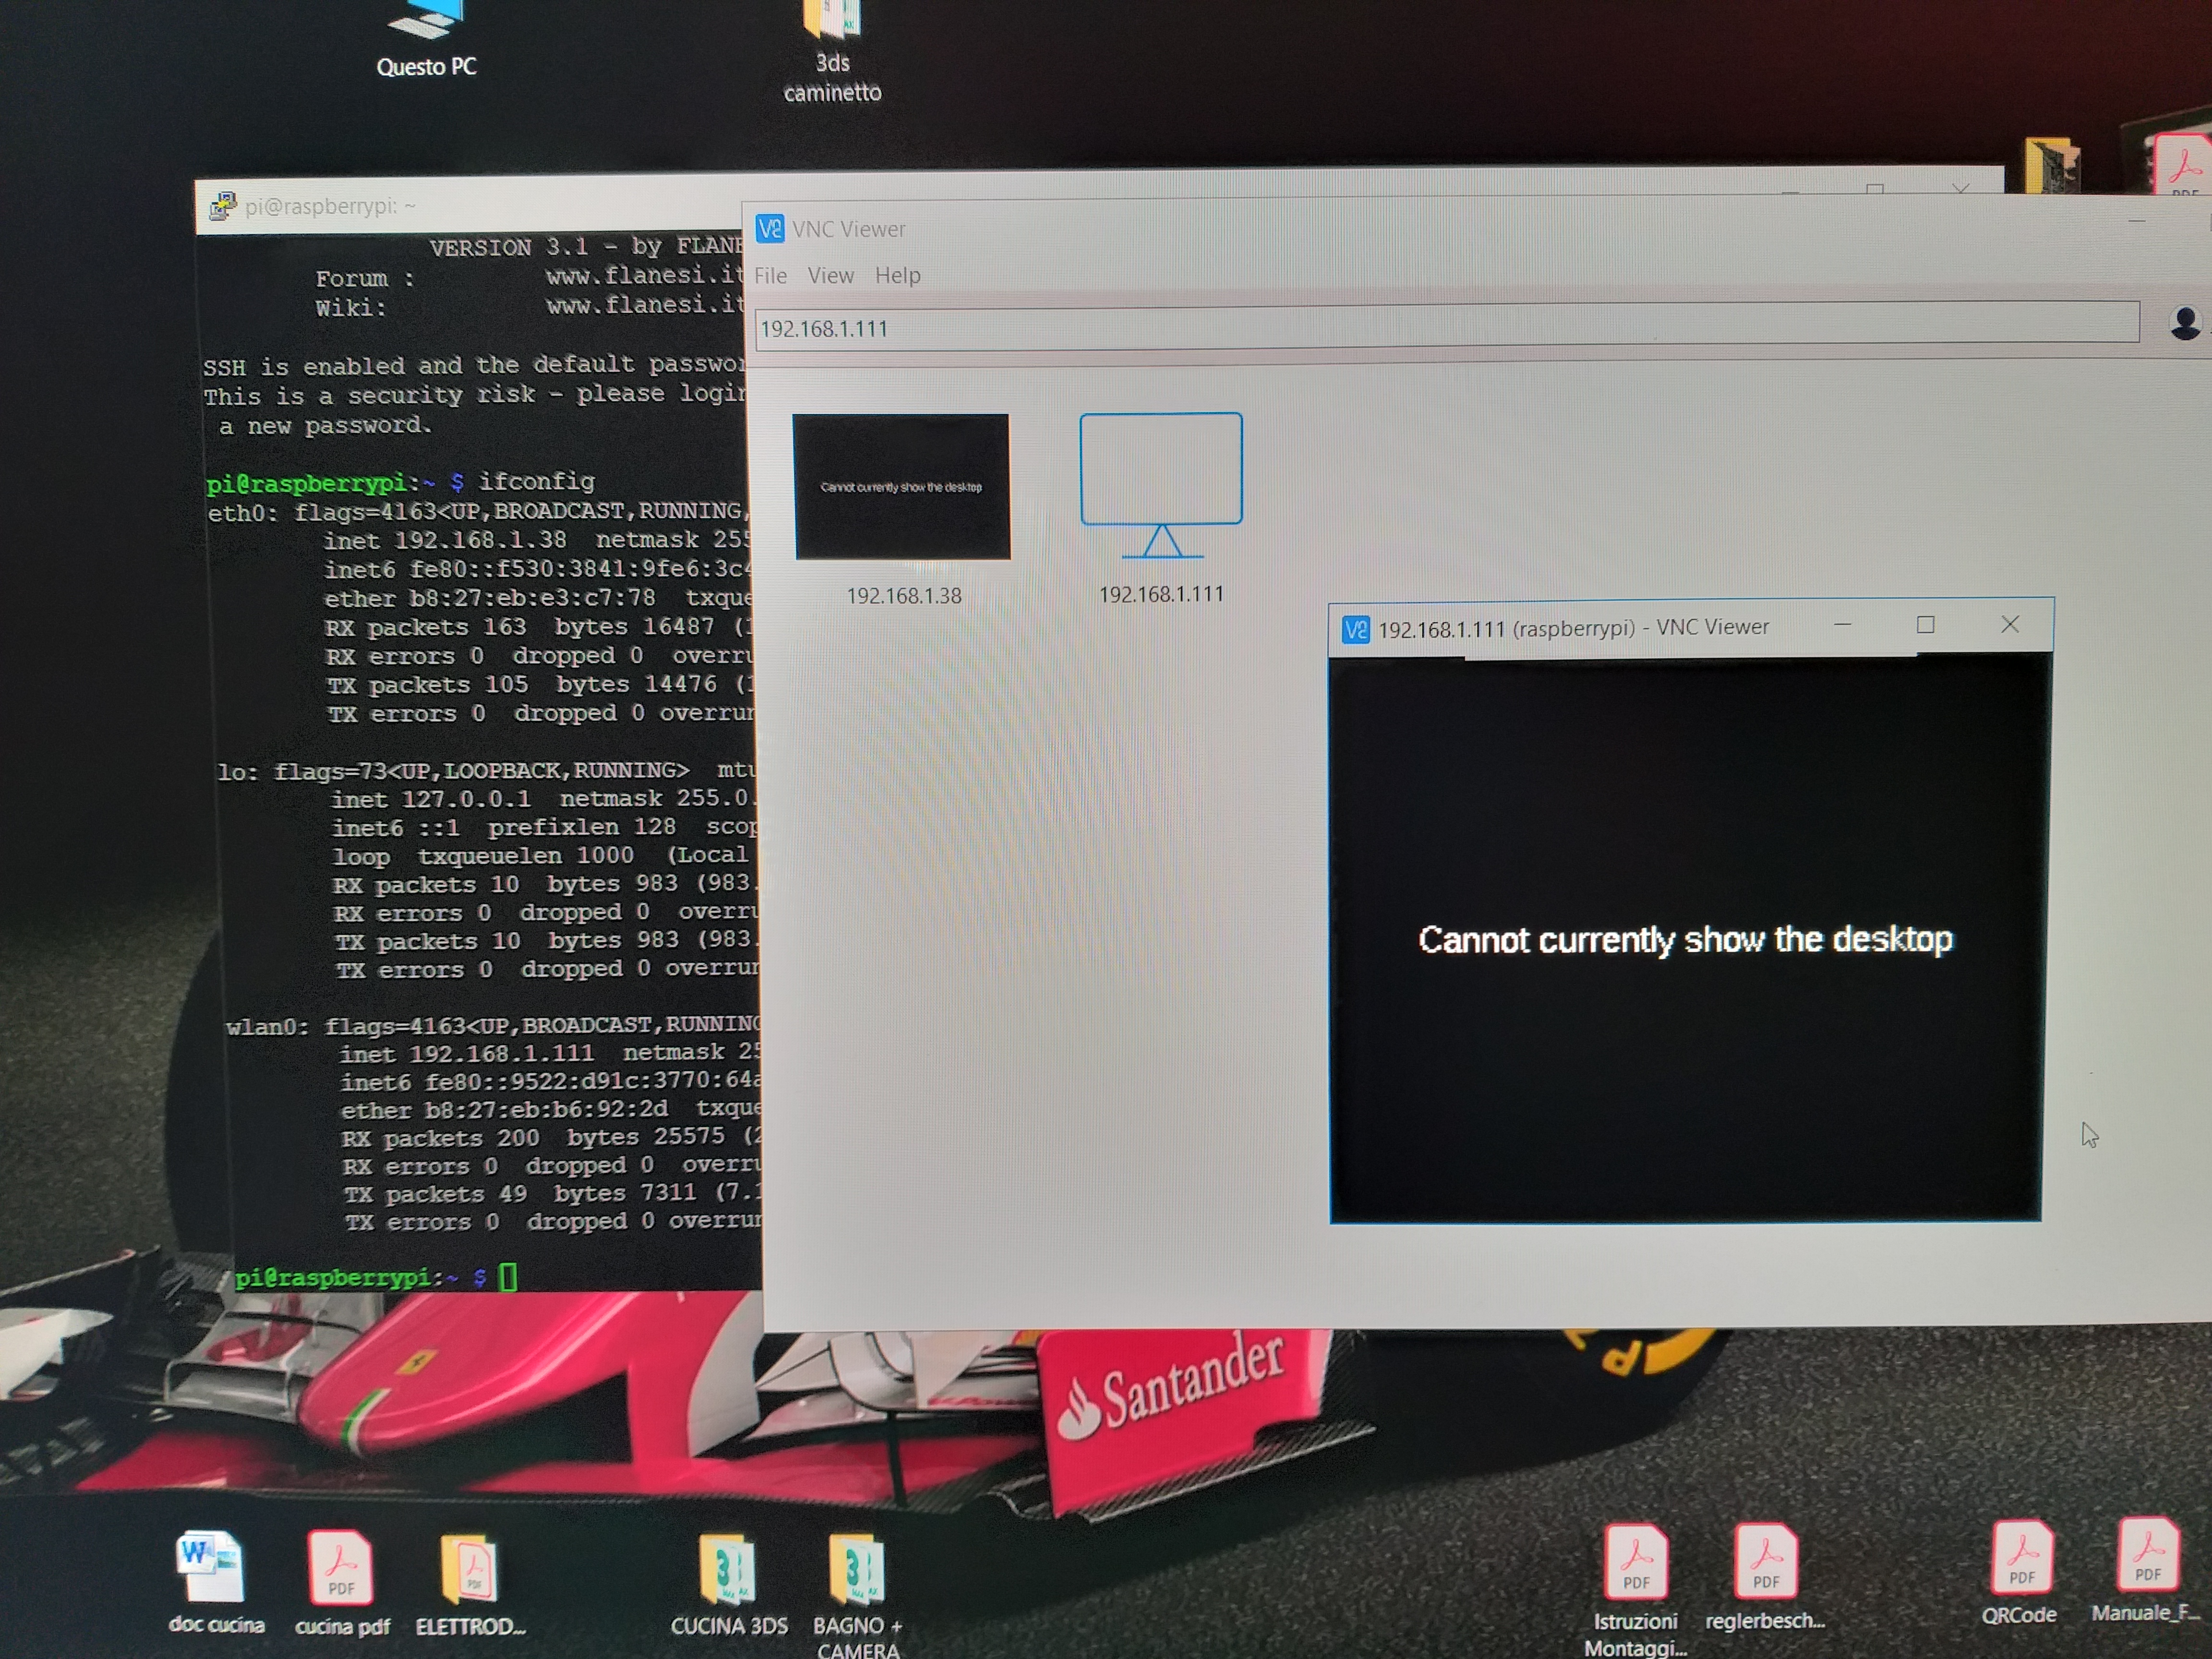Screen dimensions: 2212x1659
Task: Click the VNC address bar showing 192.168.1.111
Action: pos(1447,327)
